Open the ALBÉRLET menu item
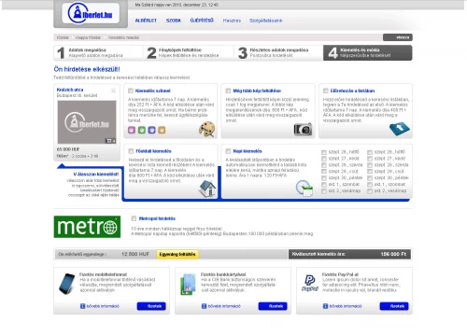 (x=146, y=21)
